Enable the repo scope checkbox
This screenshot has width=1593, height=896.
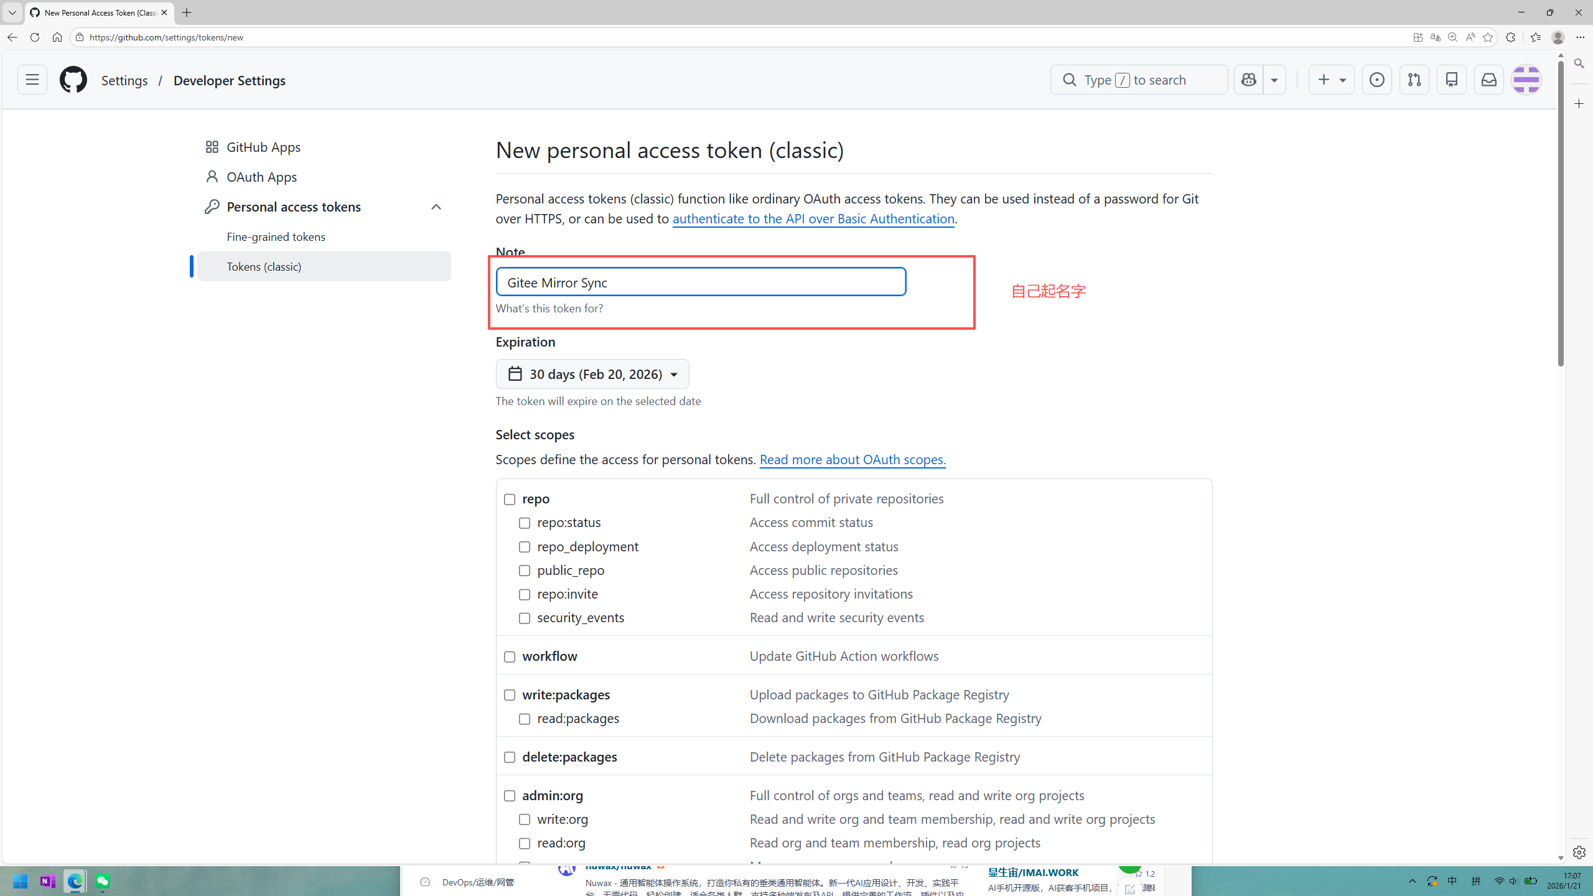510,499
